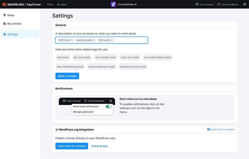Image resolution: width=249 pixels, height=159 pixels.
Task: Remove the SEO audit tag
Action: [x=112, y=40]
